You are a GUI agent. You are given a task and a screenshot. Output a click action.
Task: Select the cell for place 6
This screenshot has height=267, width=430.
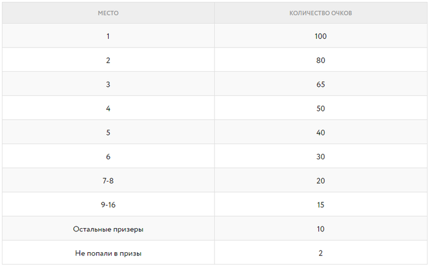[x=108, y=157]
